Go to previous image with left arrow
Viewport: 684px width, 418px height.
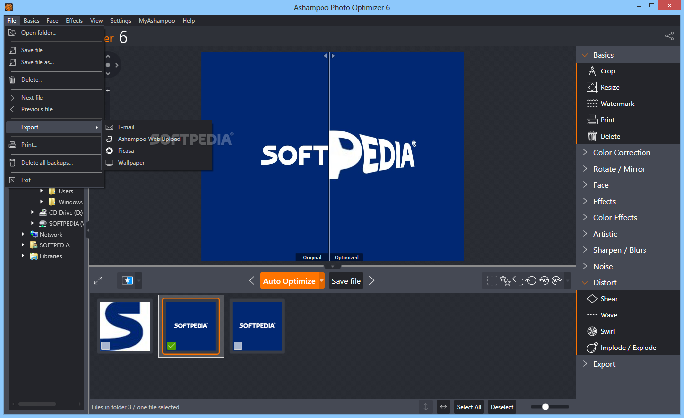[252, 280]
